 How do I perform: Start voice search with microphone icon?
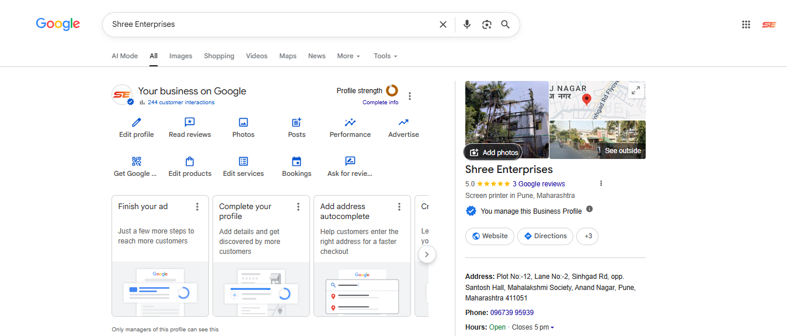pyautogui.click(x=467, y=24)
